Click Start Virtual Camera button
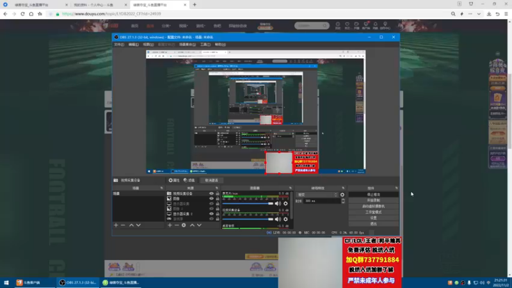Viewport: 512px width, 288px height. [373, 206]
